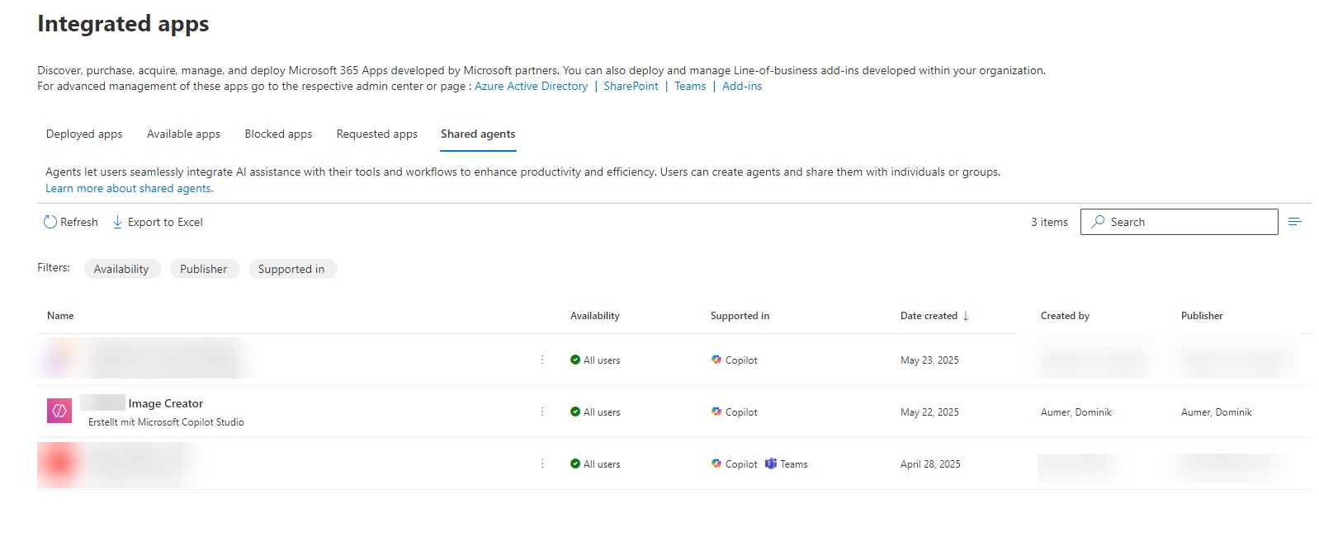The height and width of the screenshot is (541, 1319).
Task: Click the Copilot icon in the April 28 row
Action: click(716, 463)
